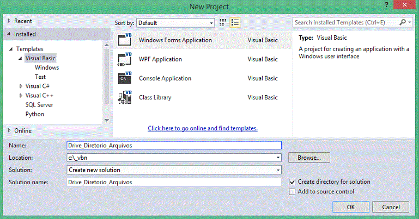Viewport: 419px width, 219px height.
Task: Open the dialog help question mark
Action: (386, 4)
